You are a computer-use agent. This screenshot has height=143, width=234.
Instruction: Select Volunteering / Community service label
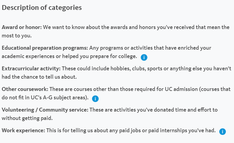45,110
